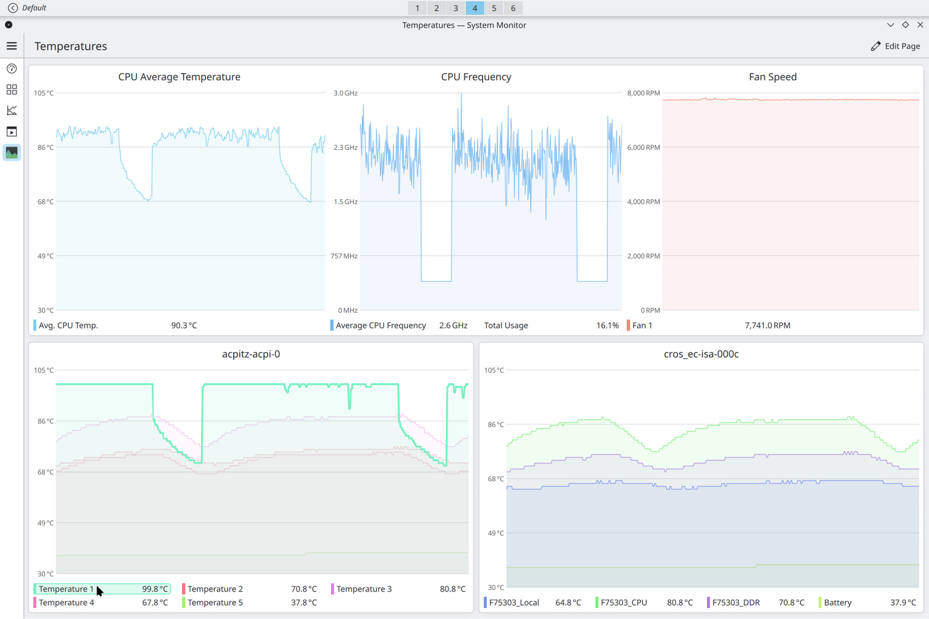Select the Temperatures page icon in sidebar
This screenshot has width=929, height=619.
tap(12, 153)
